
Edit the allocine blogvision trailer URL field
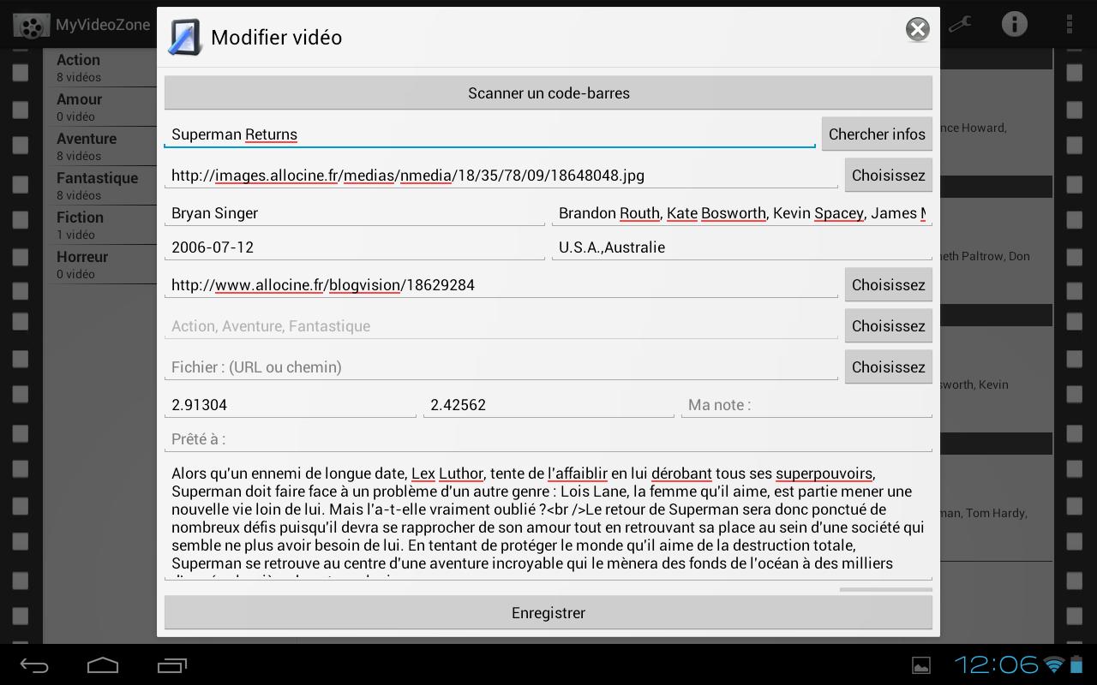coord(501,284)
